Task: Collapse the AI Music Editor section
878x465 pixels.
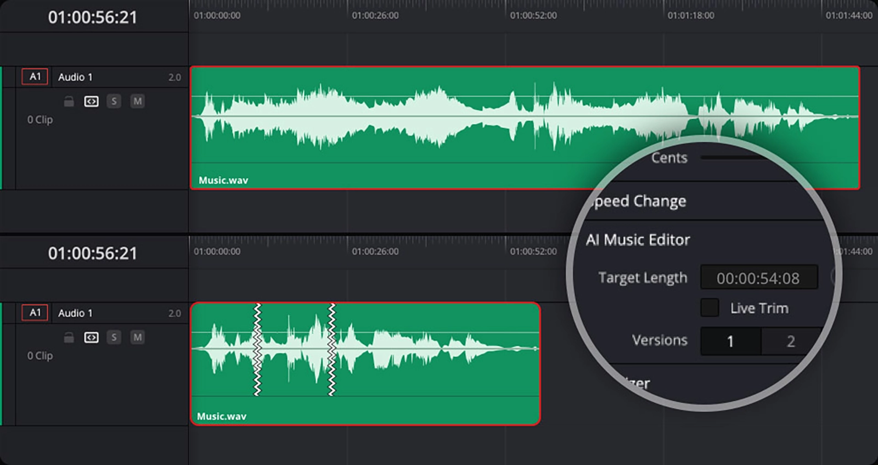Action: pos(638,240)
